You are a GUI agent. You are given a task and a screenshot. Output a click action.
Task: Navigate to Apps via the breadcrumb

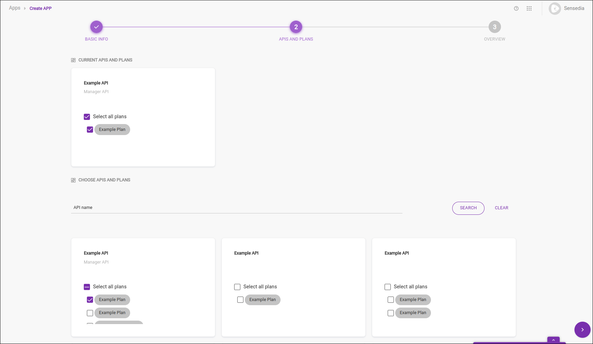coord(14,8)
